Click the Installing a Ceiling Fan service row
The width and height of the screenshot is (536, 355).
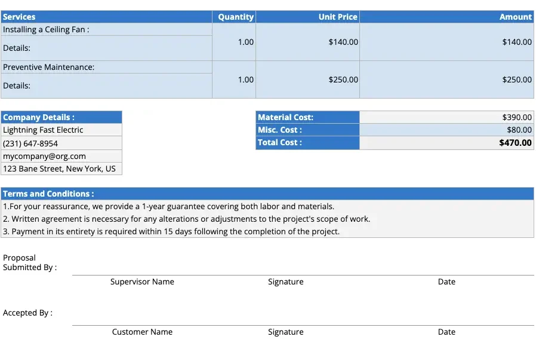click(x=48, y=29)
